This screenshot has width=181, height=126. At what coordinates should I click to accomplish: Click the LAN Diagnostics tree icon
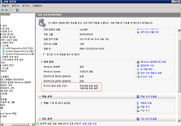3,48
